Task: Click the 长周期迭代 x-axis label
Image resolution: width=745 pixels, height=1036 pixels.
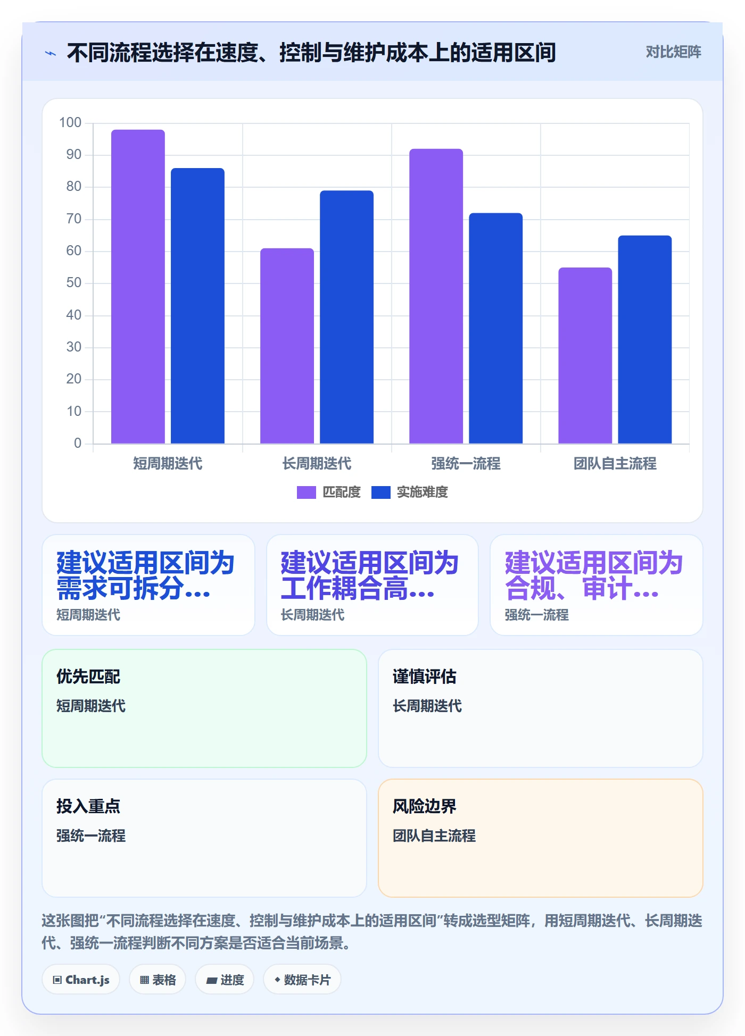Action: coord(317,464)
